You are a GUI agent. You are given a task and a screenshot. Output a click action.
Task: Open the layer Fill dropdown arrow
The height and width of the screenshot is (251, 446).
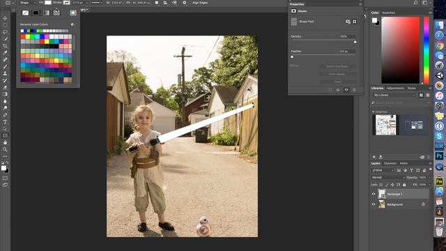[x=429, y=185]
